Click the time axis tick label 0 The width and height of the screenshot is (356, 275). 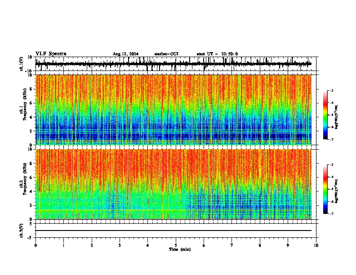pos(36,245)
